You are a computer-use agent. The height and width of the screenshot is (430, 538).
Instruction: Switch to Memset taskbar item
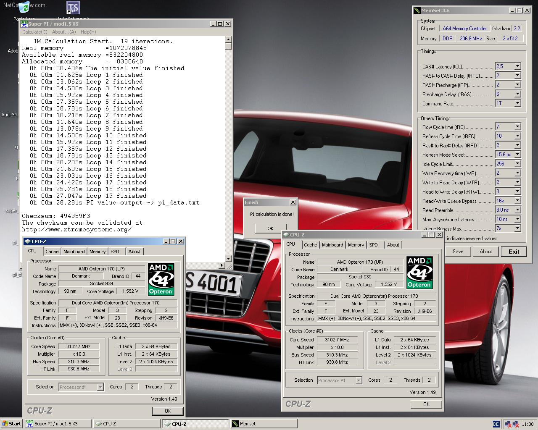click(x=264, y=424)
